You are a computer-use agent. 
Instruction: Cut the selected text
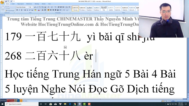[x=7, y=6]
